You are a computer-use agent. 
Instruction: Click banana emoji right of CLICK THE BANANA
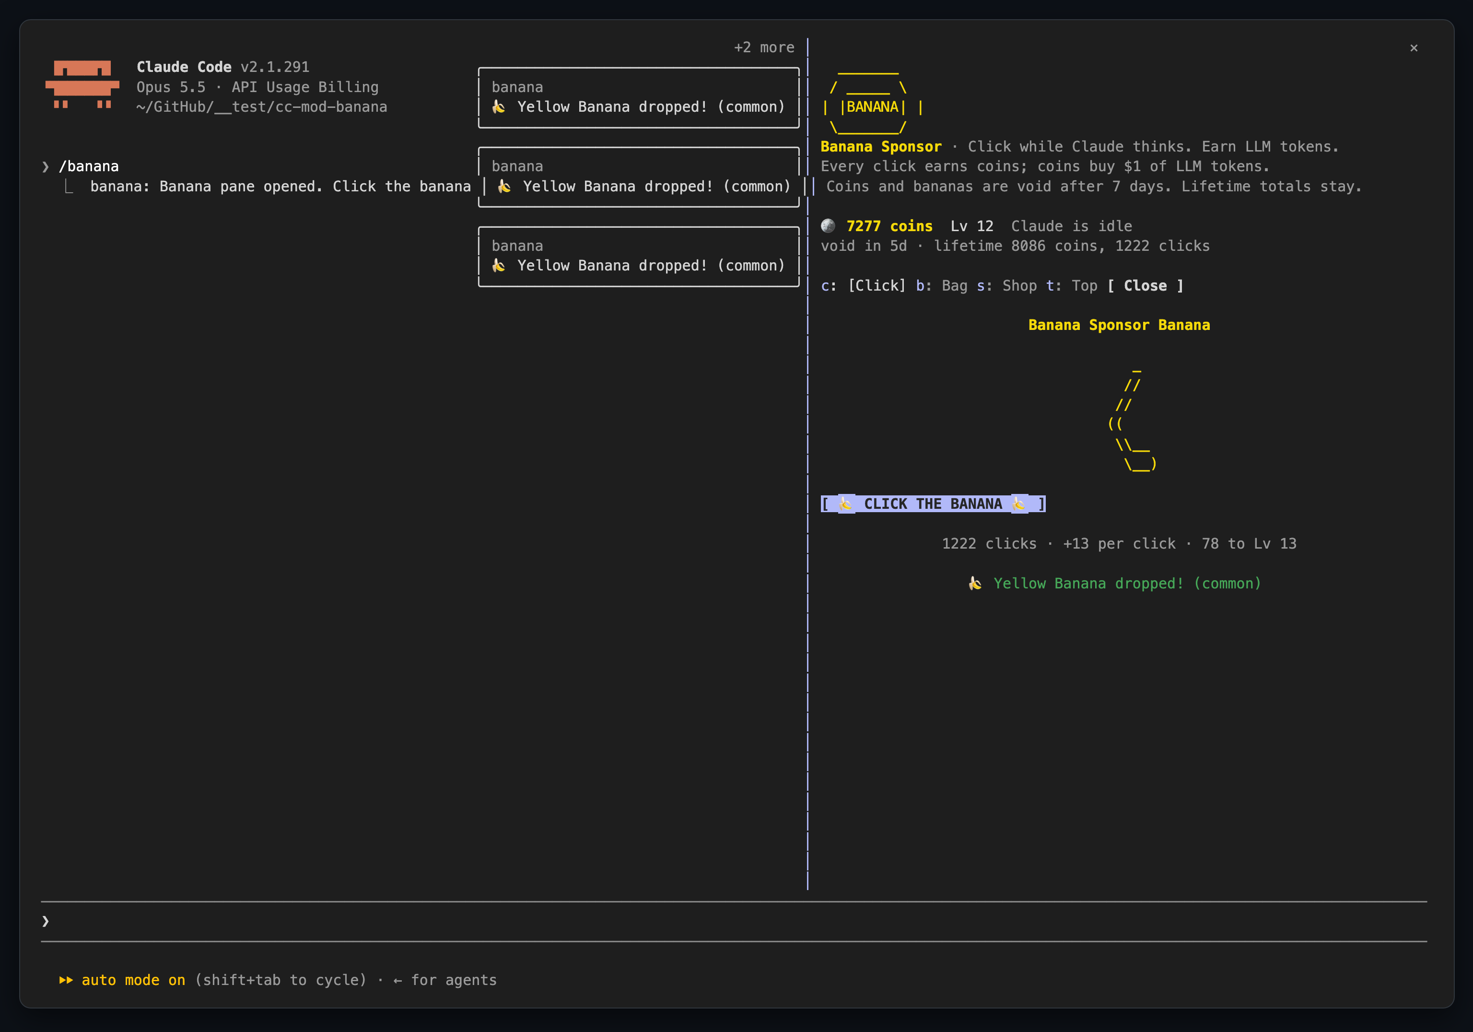[1019, 504]
